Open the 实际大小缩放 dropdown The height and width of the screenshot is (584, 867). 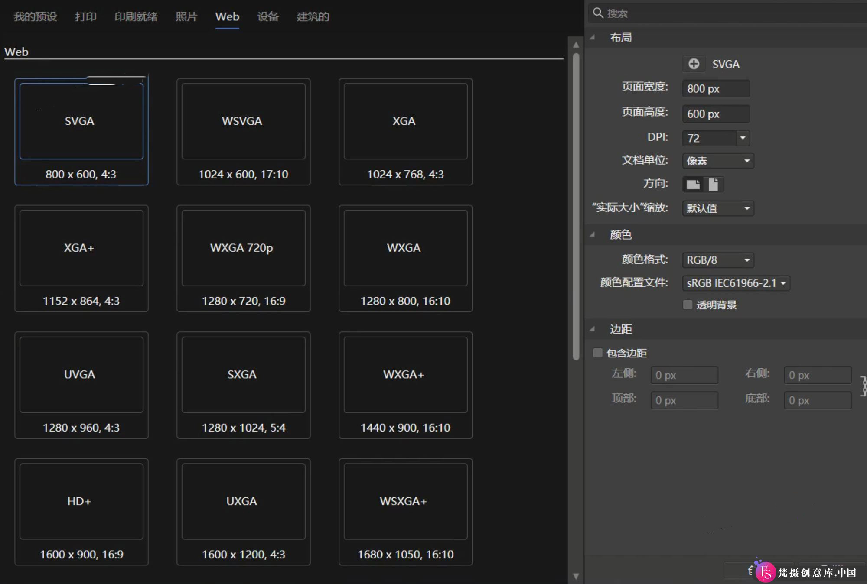pos(718,208)
